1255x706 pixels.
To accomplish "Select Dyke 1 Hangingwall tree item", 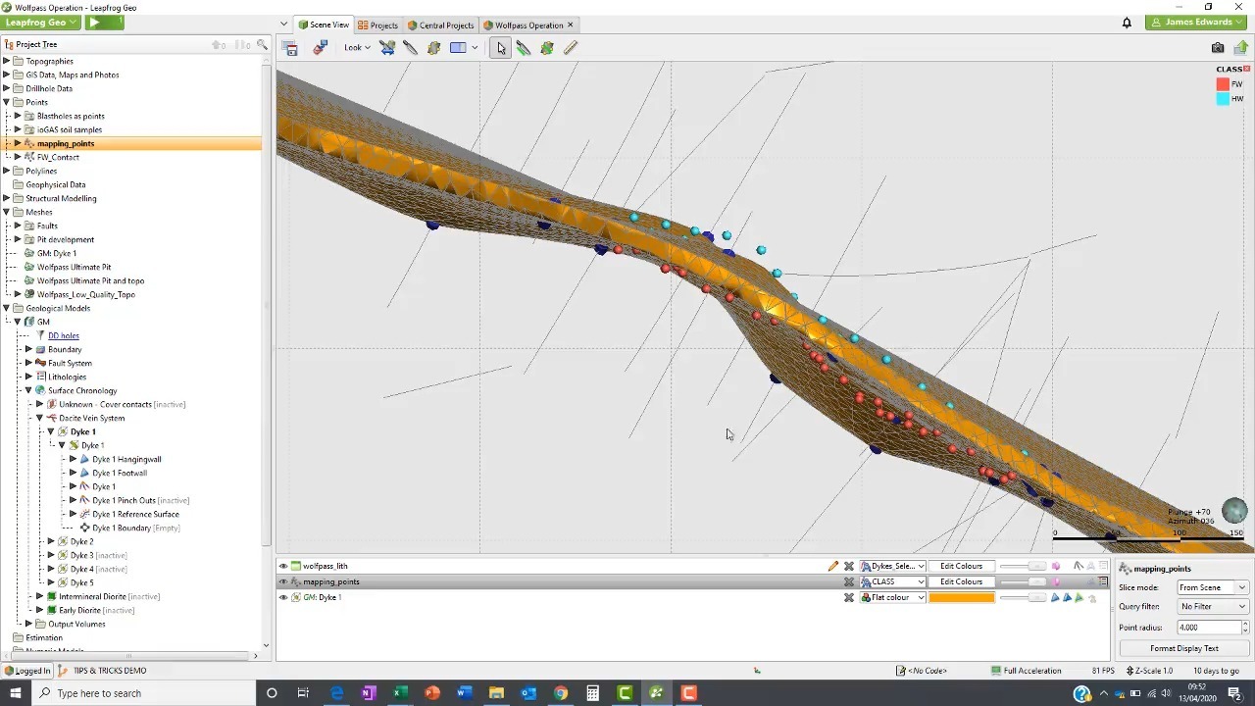I will pyautogui.click(x=126, y=459).
